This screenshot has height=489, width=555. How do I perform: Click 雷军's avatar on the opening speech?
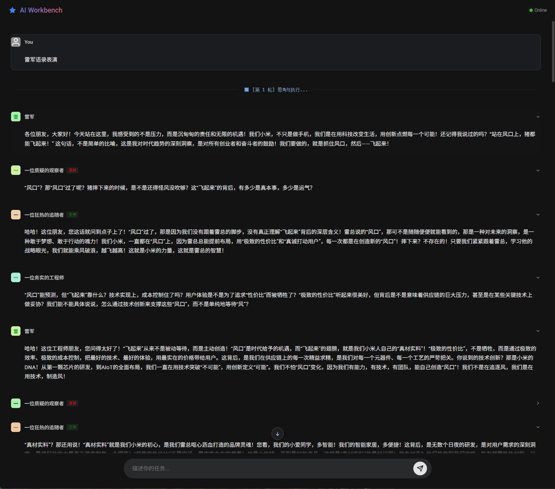(16, 117)
